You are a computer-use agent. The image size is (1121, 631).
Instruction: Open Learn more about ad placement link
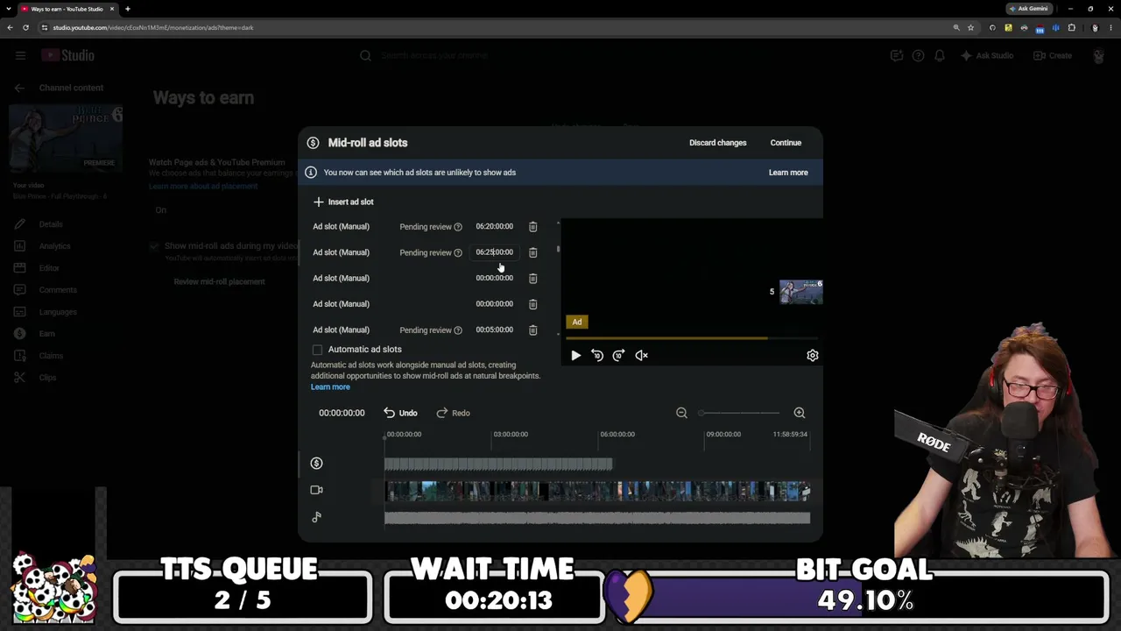pyautogui.click(x=203, y=187)
